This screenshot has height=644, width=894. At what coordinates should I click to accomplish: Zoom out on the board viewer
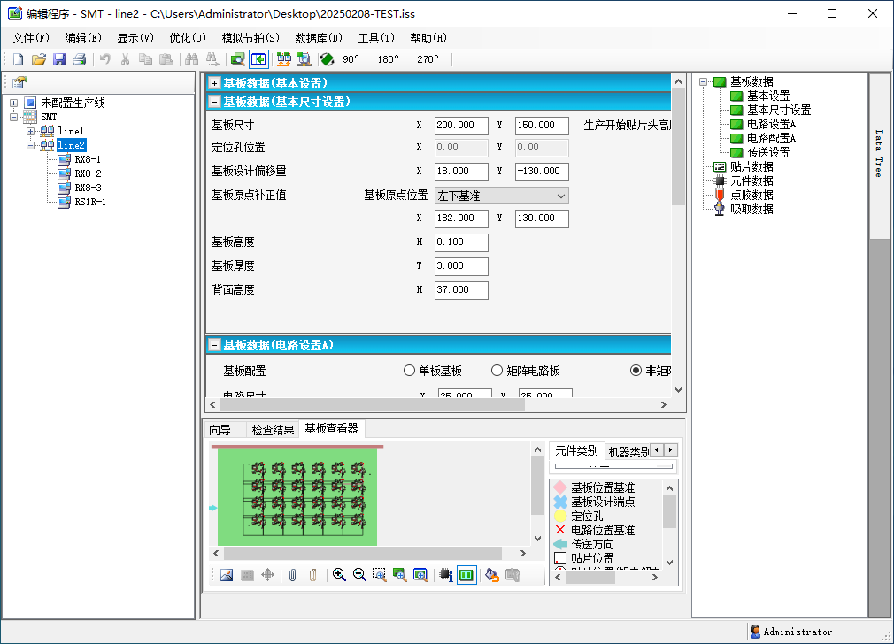coord(359,575)
